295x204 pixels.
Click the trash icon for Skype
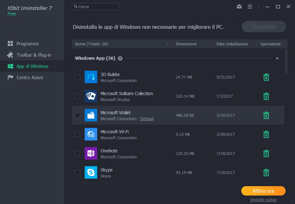(x=266, y=173)
